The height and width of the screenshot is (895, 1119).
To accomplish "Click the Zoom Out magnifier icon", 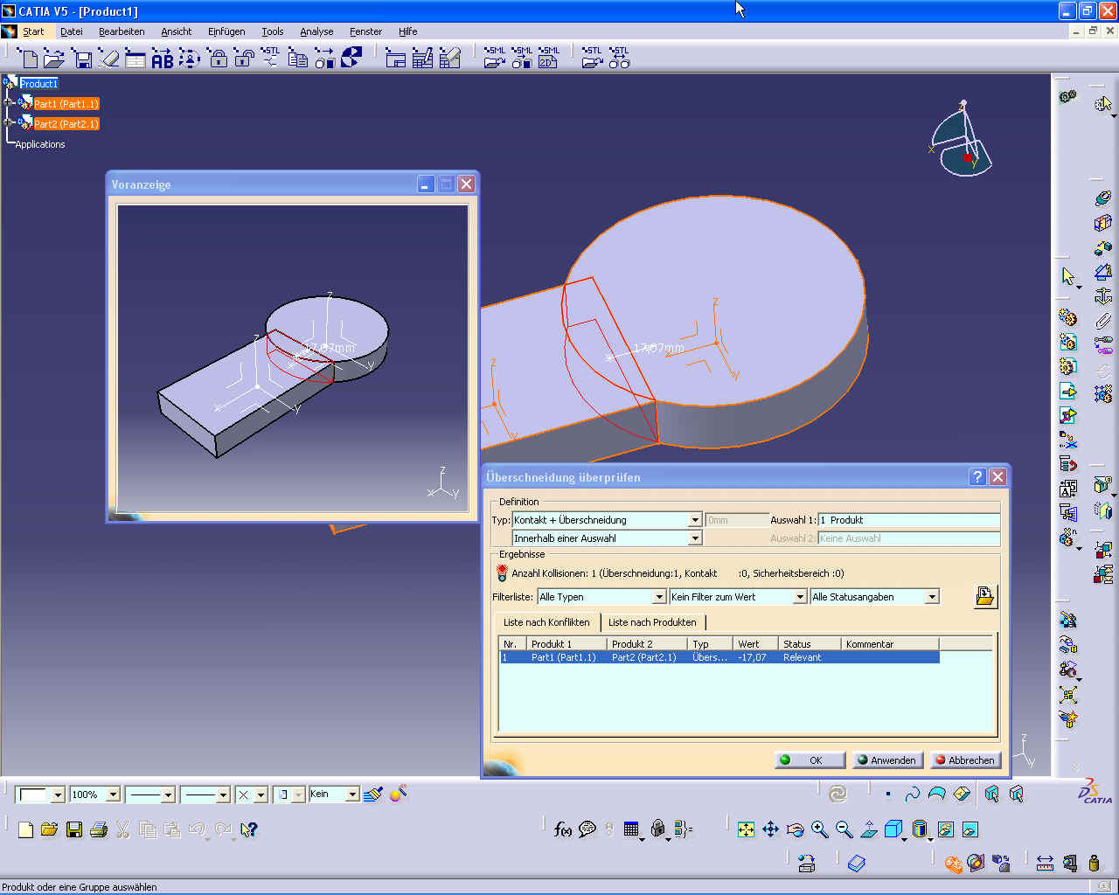I will pos(844,829).
